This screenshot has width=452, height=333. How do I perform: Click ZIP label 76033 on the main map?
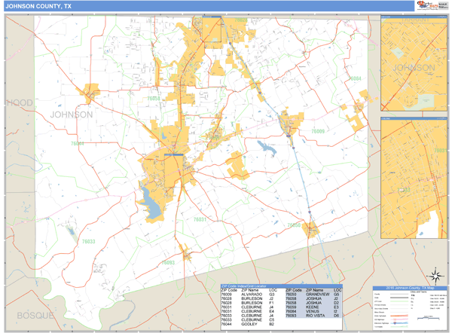pyautogui.click(x=88, y=242)
